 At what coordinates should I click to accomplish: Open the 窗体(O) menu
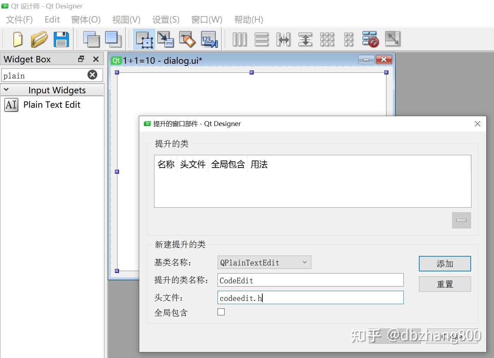[85, 20]
